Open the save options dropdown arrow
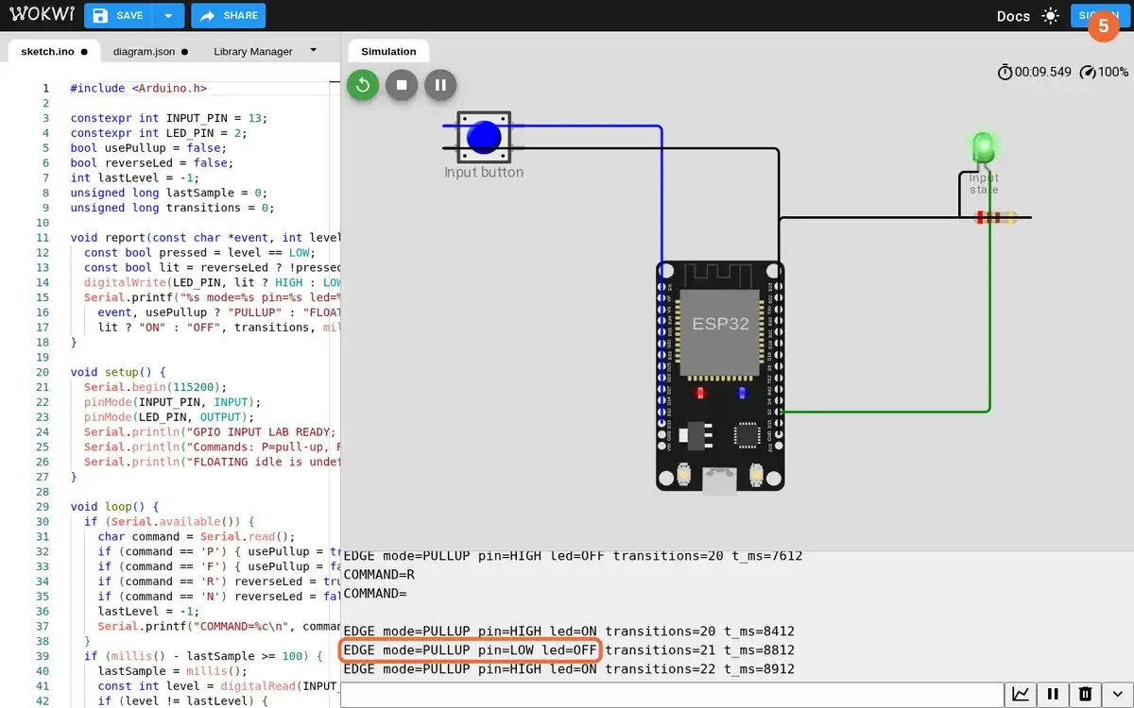This screenshot has height=708, width=1134. [x=168, y=15]
